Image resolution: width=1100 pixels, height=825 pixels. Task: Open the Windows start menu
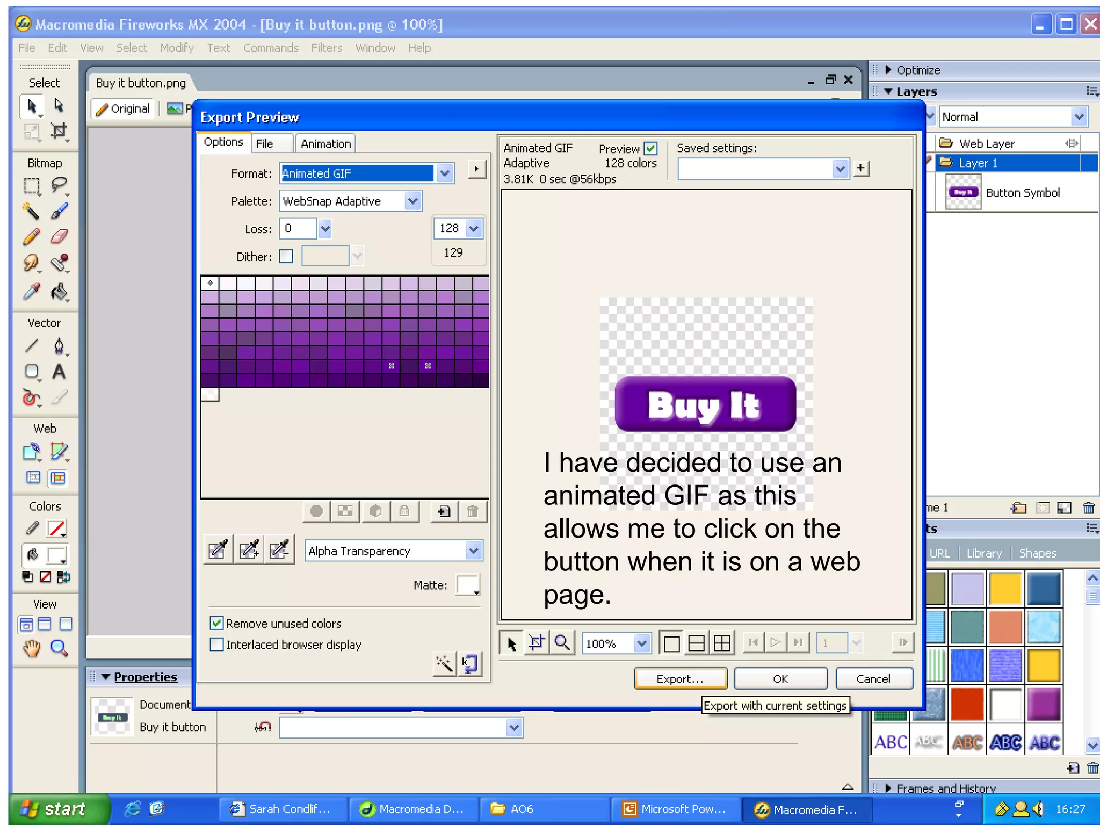tap(58, 808)
